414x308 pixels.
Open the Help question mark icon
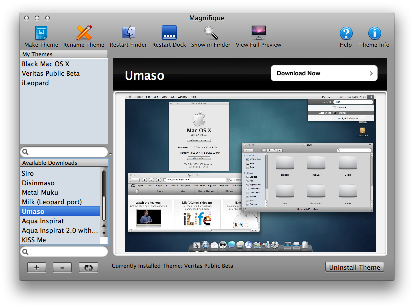(346, 33)
